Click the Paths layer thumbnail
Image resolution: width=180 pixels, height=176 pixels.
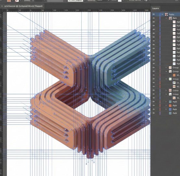pos(166,14)
